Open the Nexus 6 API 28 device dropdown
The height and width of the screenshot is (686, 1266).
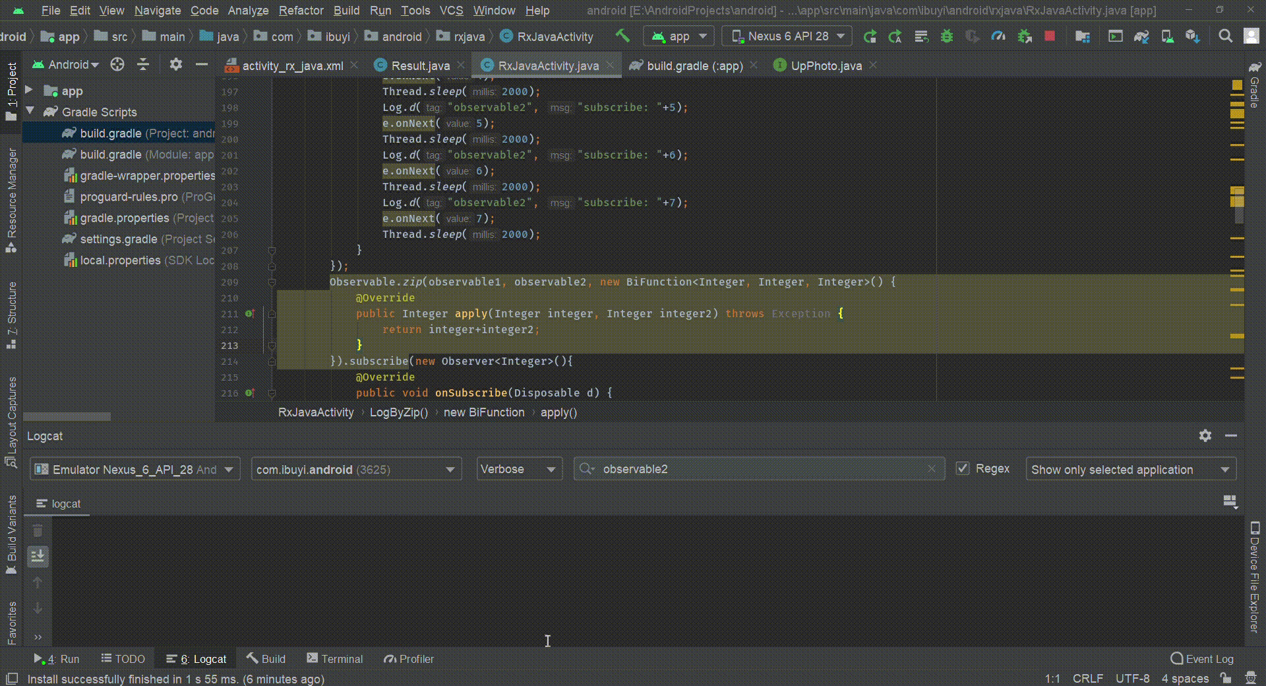(x=787, y=36)
